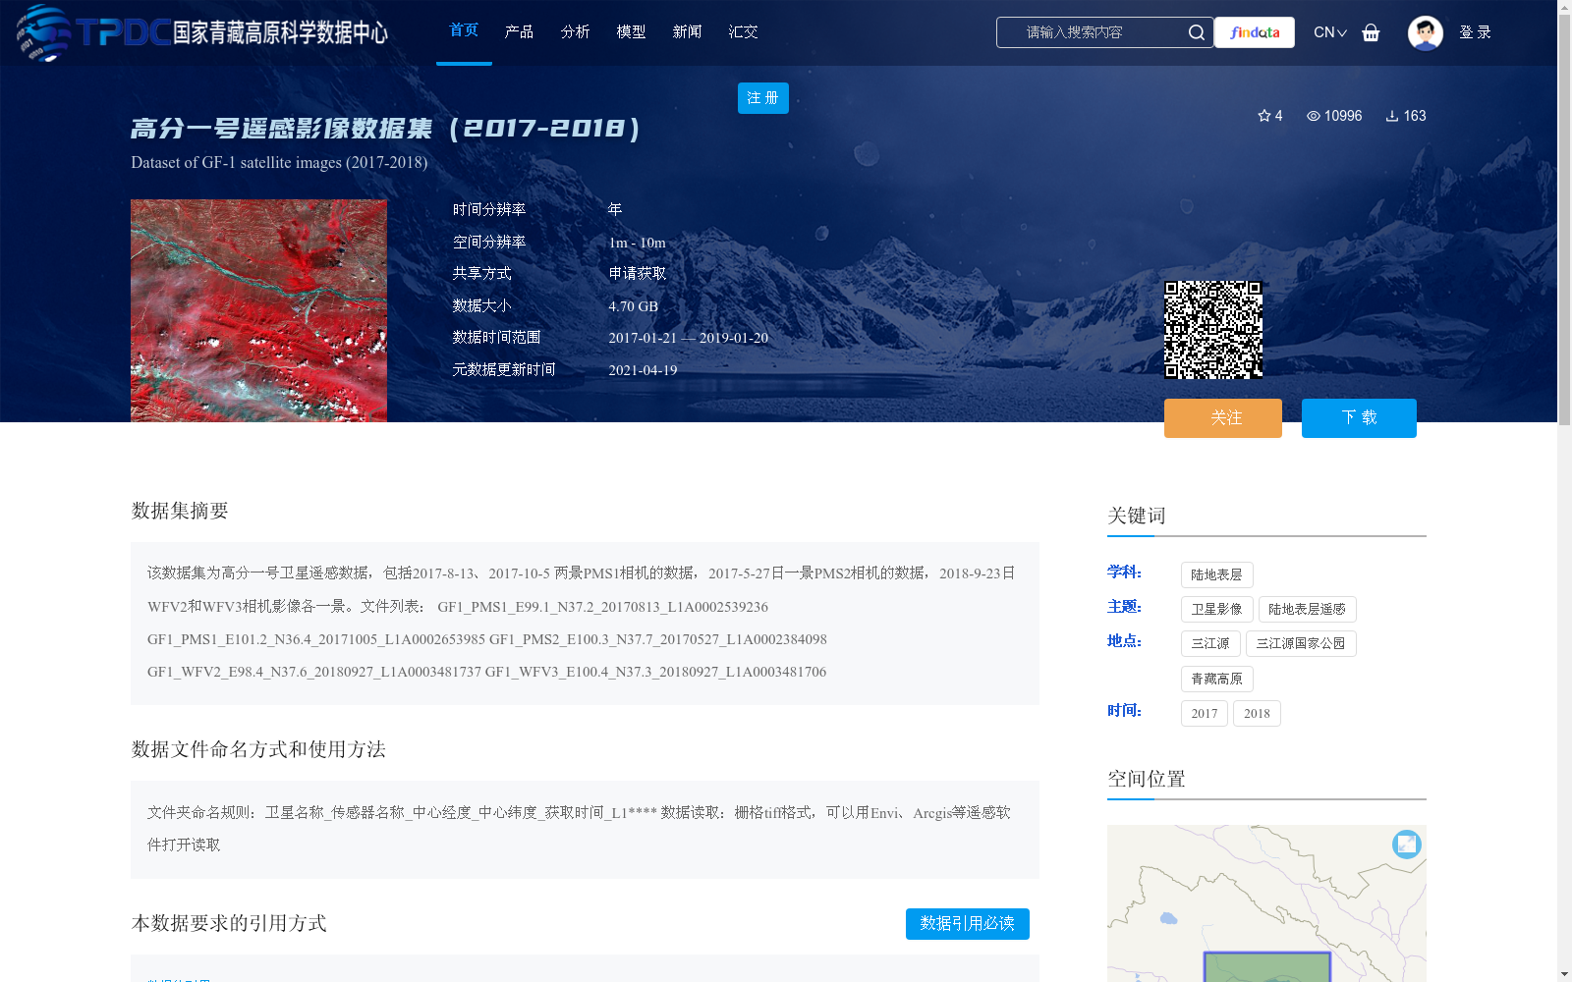The height and width of the screenshot is (982, 1572).
Task: Click the 4.70 GB data size value
Action: coord(633,306)
